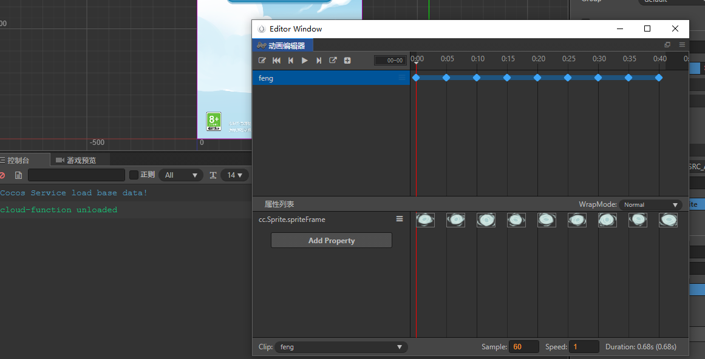Click the console search filter field
Viewport: 705px width, 359px height.
click(77, 175)
